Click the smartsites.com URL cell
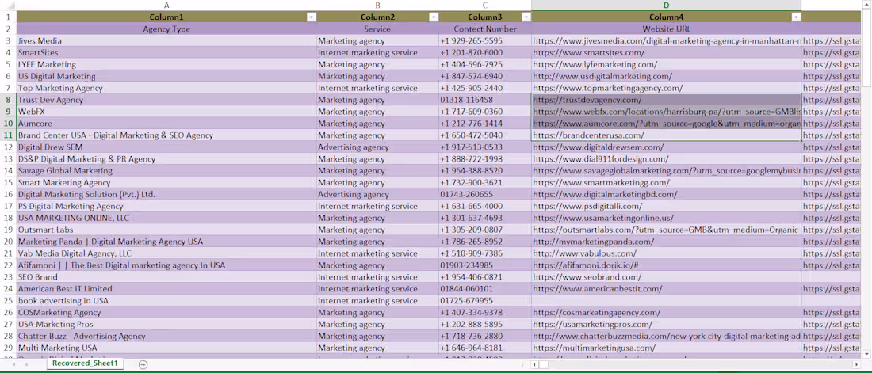The width and height of the screenshot is (872, 373). point(666,53)
